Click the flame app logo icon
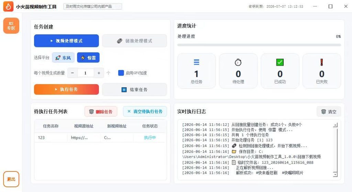352x192 pixels. pyautogui.click(x=8, y=7)
